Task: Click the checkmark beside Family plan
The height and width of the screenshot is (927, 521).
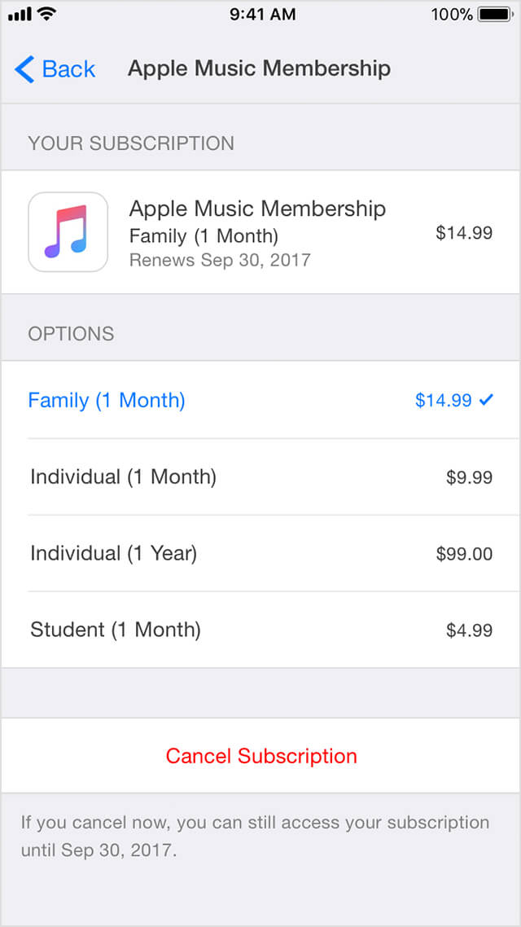Action: (488, 400)
